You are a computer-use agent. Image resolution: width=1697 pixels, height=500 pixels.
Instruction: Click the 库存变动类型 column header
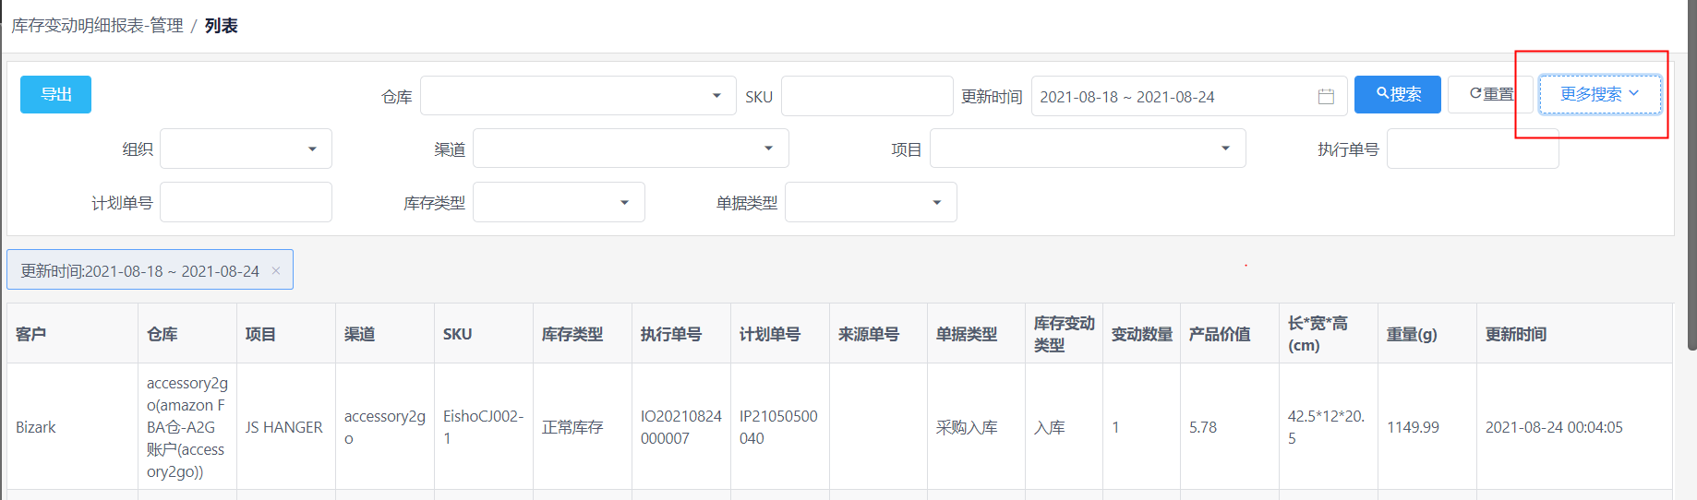(1064, 334)
